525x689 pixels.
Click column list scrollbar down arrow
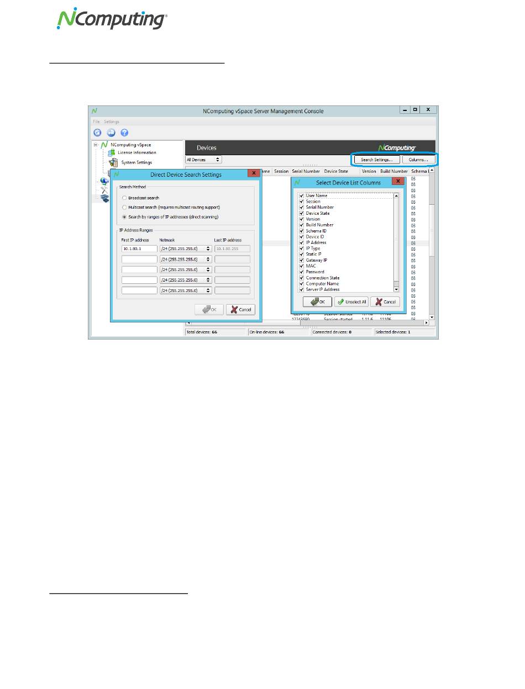pos(396,289)
